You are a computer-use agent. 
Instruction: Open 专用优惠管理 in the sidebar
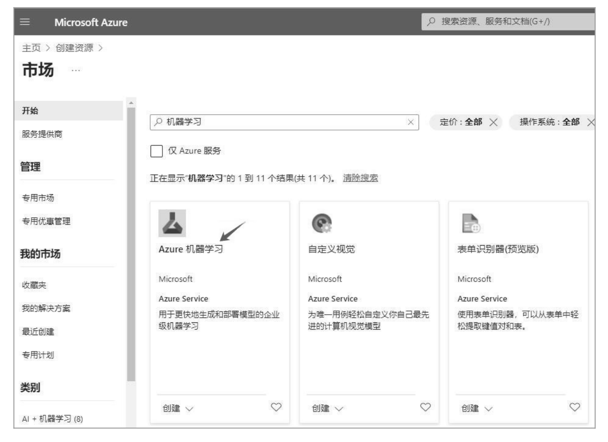[x=46, y=221]
